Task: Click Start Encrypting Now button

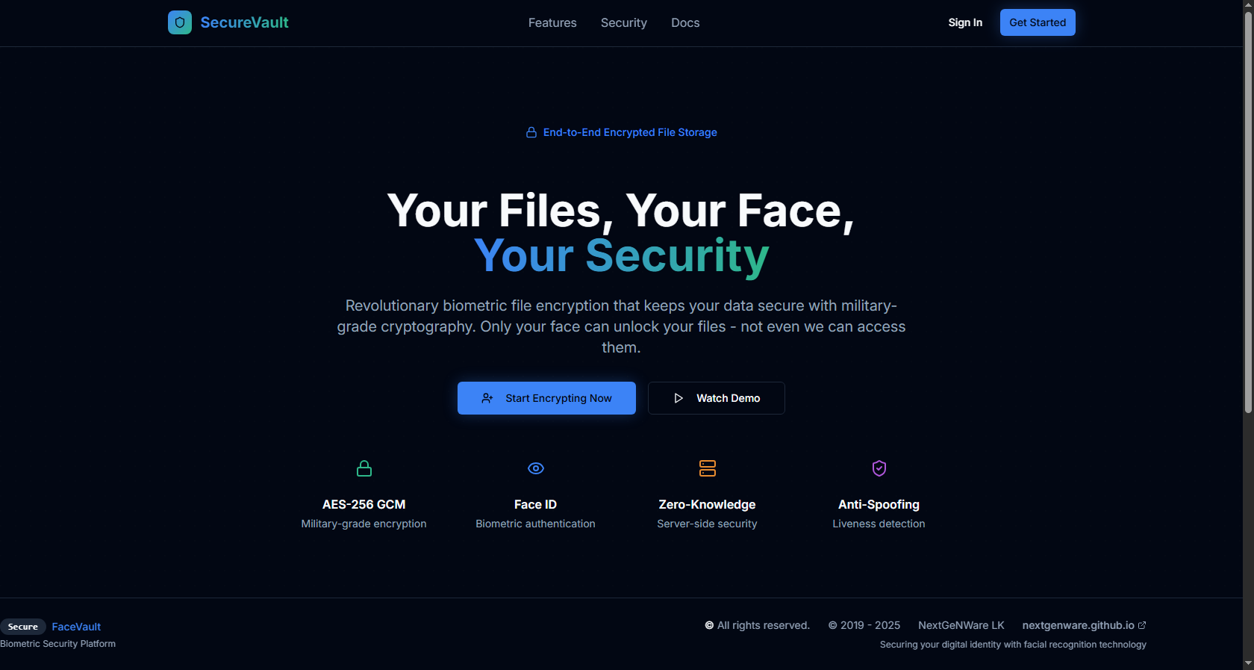Action: [x=546, y=398]
